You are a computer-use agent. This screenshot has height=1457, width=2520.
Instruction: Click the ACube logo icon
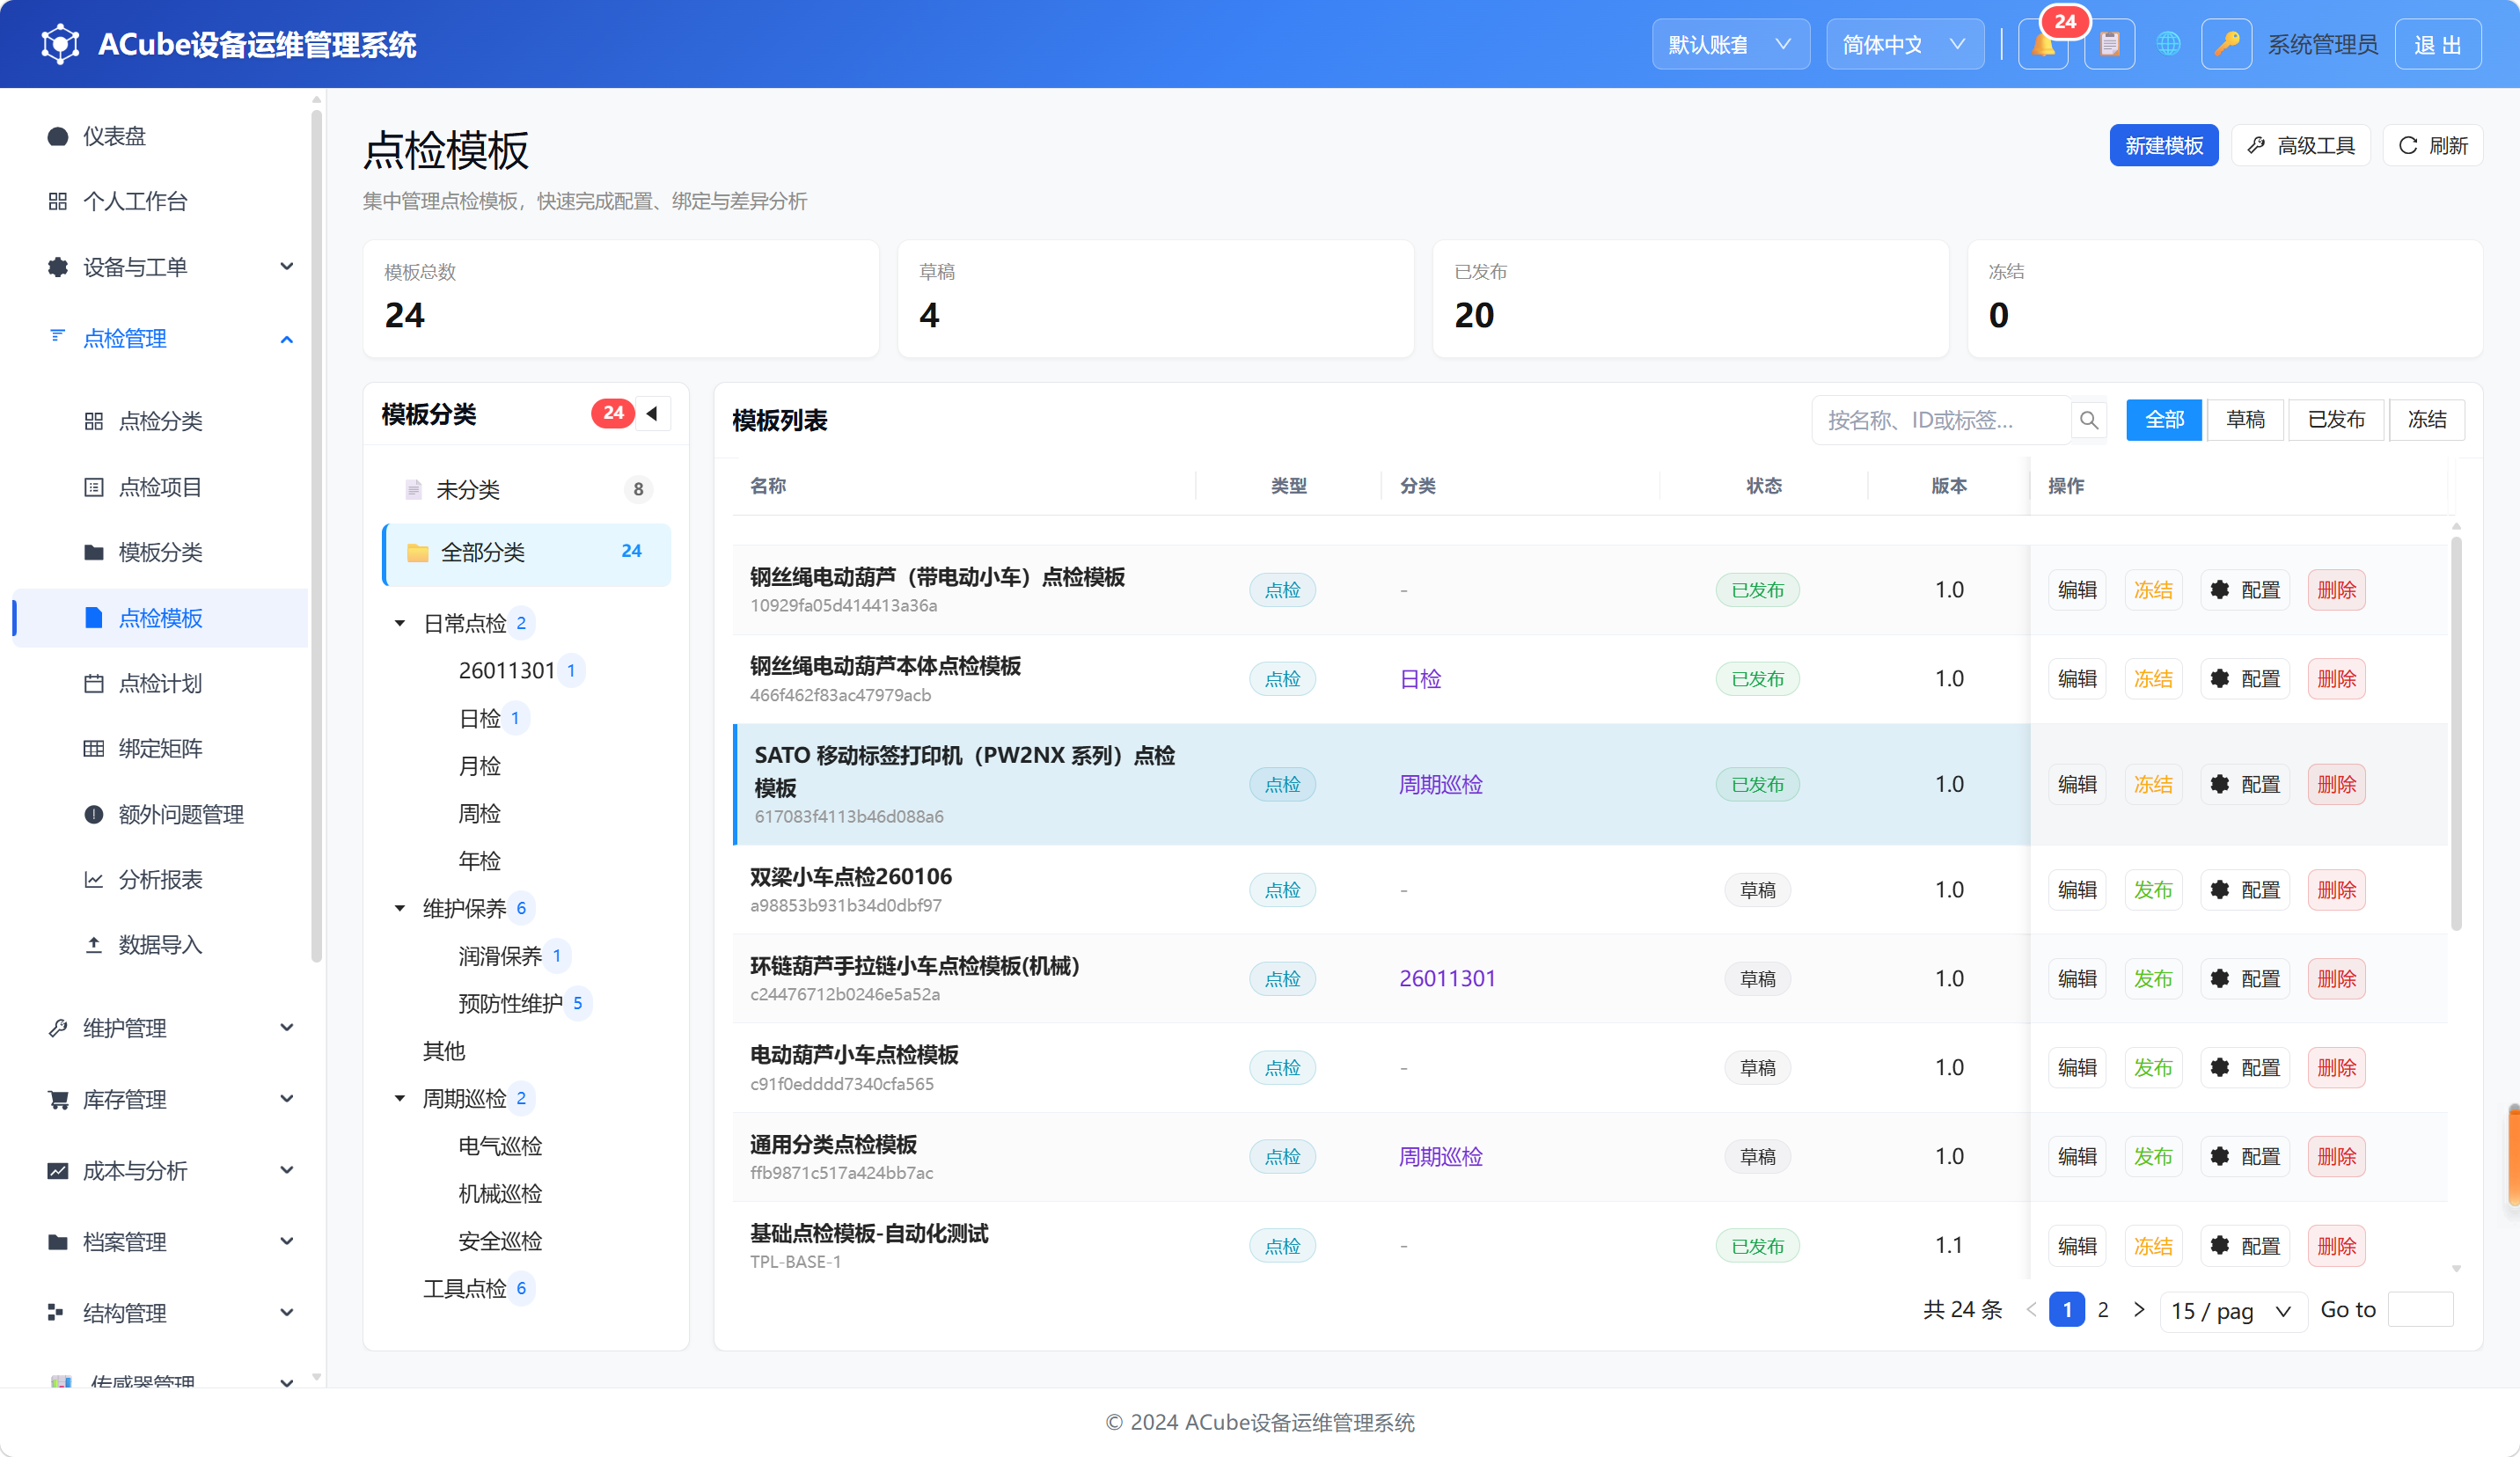click(x=60, y=44)
